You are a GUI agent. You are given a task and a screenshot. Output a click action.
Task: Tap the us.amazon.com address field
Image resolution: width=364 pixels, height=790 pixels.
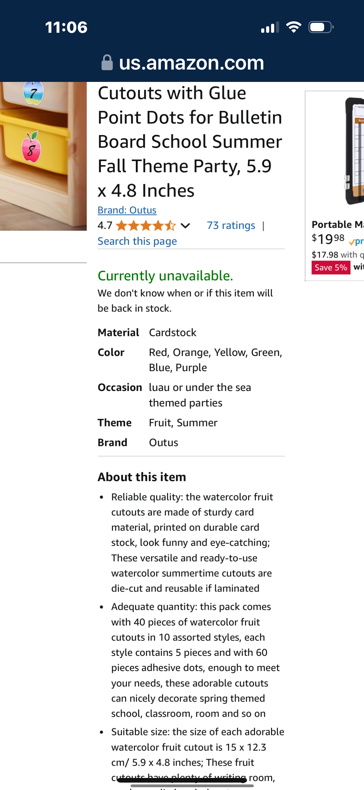point(191,63)
